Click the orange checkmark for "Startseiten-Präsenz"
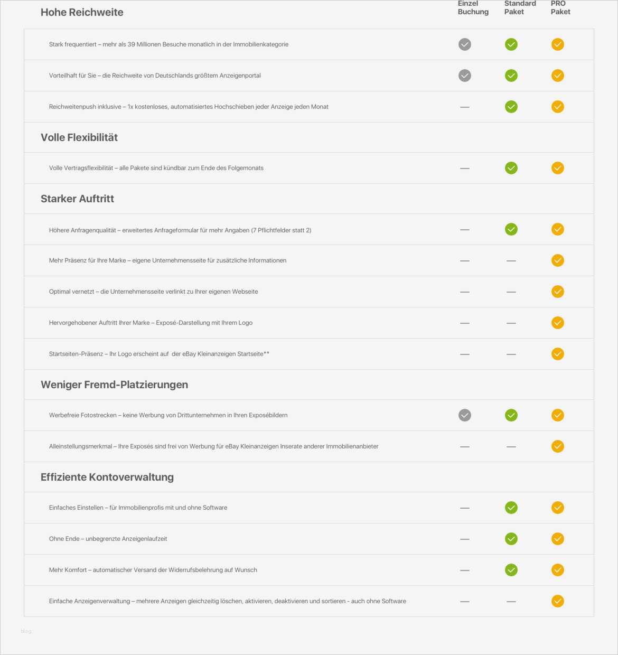 click(558, 354)
